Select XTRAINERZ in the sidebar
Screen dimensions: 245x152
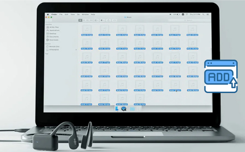[x=53, y=50]
